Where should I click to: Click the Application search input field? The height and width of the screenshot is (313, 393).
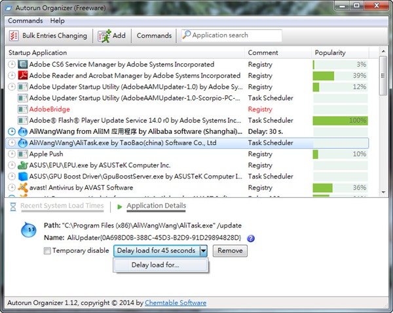point(232,35)
